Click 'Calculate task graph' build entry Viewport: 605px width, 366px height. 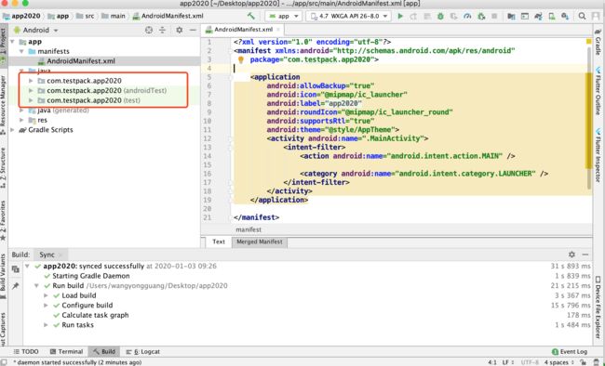coord(95,315)
